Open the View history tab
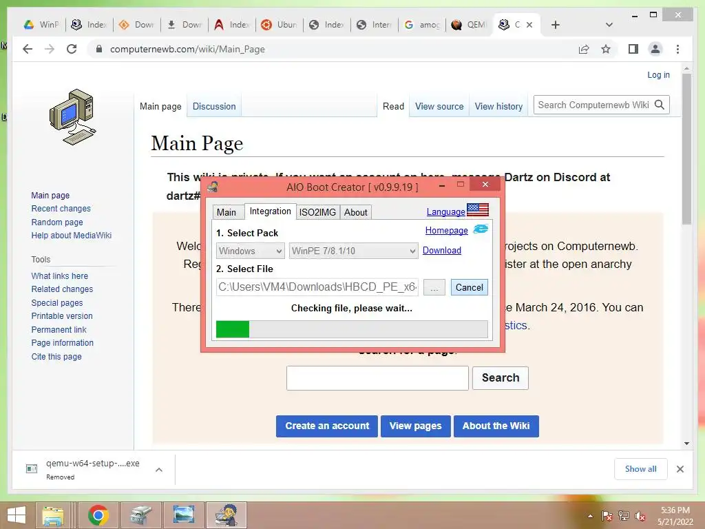 coord(498,106)
